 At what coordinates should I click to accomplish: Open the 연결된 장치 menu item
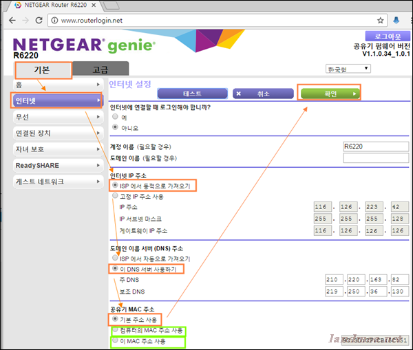[59, 133]
